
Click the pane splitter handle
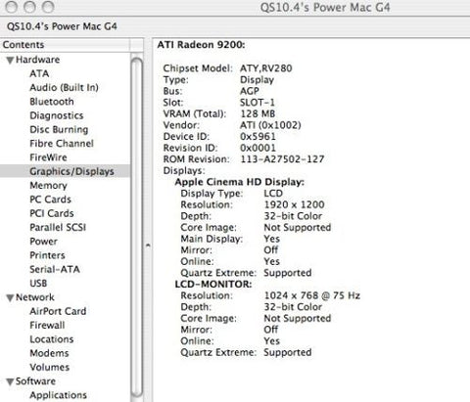[148, 245]
